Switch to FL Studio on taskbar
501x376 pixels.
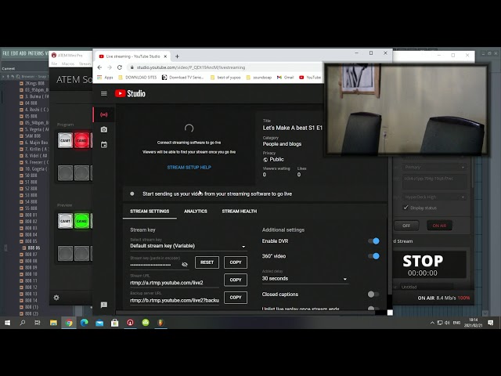point(160,323)
